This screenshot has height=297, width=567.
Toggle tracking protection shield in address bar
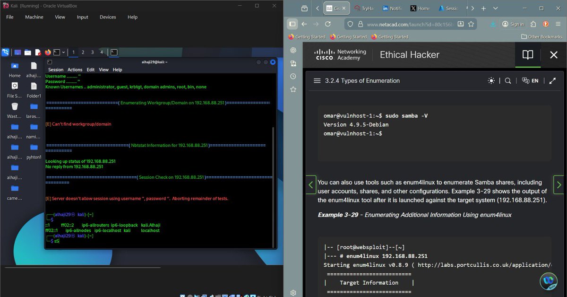[350, 24]
